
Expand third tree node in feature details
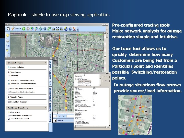[x=75, y=78]
